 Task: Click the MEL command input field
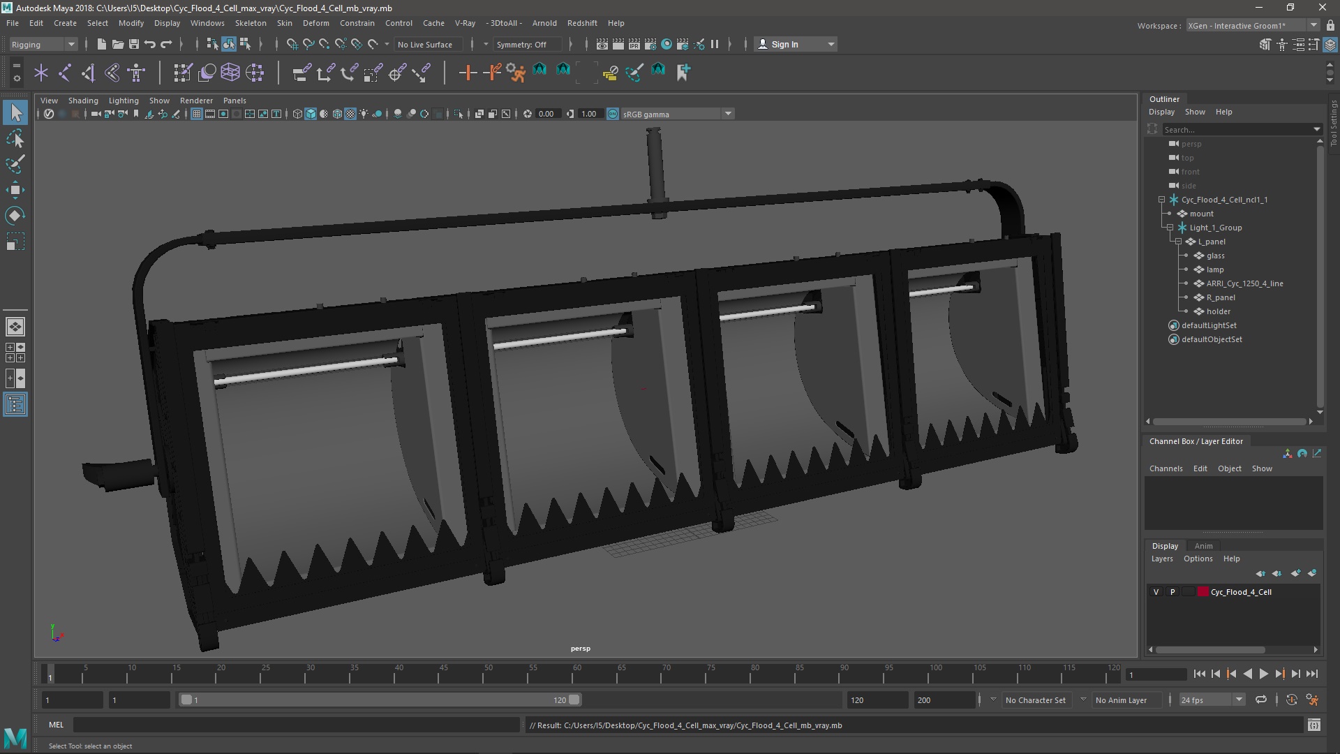click(296, 725)
